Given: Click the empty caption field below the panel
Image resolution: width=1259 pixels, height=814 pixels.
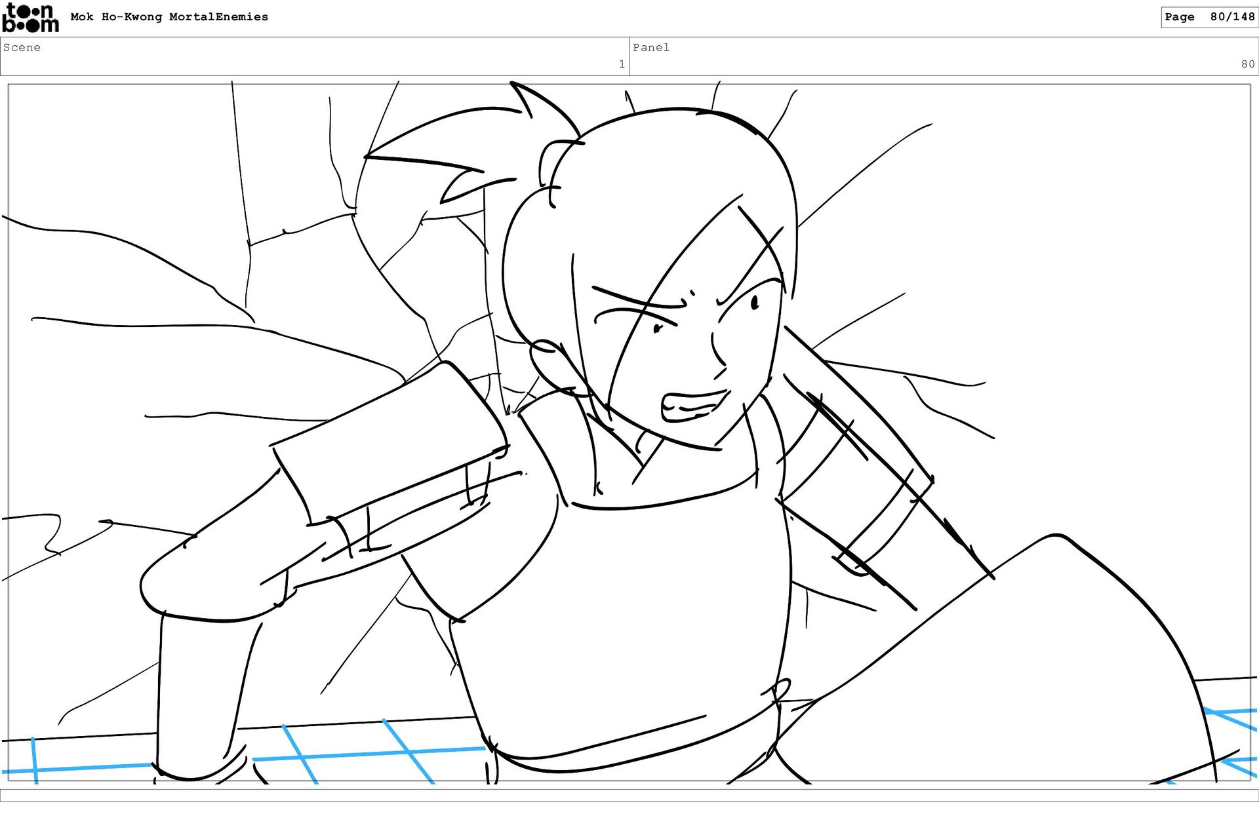Looking at the screenshot, I should coord(629,796).
